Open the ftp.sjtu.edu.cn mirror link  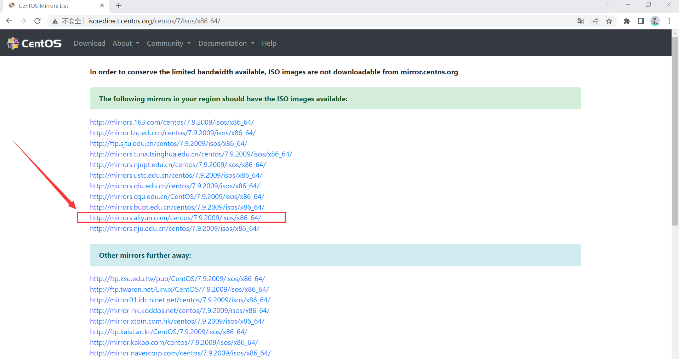[169, 143]
